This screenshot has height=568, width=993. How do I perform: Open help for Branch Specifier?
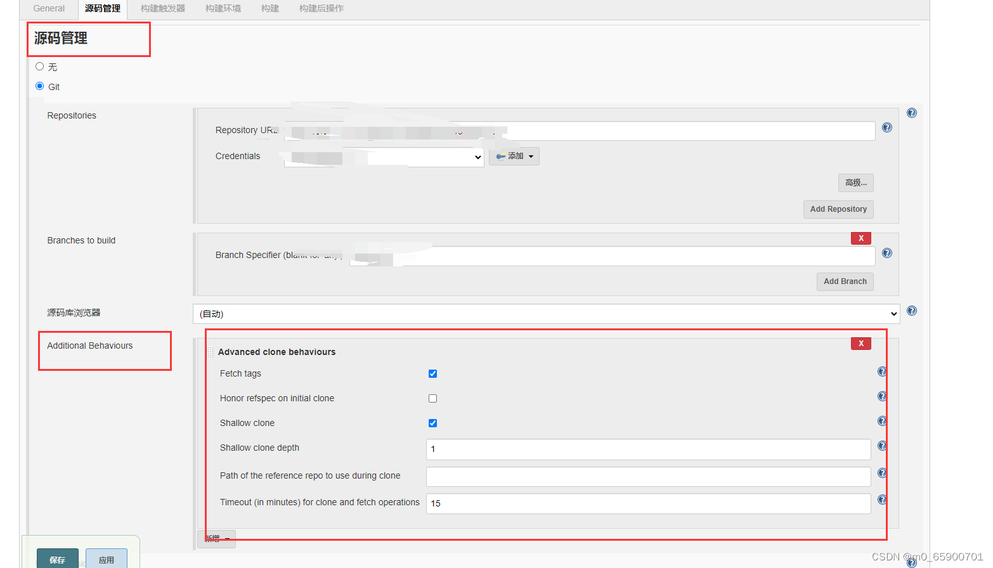886,253
